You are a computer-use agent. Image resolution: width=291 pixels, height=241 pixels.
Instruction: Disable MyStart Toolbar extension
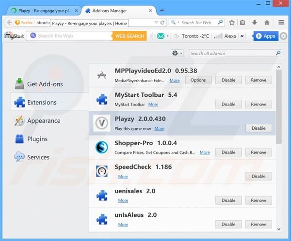(228, 104)
